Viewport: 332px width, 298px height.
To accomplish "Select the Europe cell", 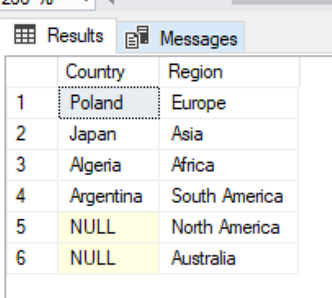I will pyautogui.click(x=229, y=103).
